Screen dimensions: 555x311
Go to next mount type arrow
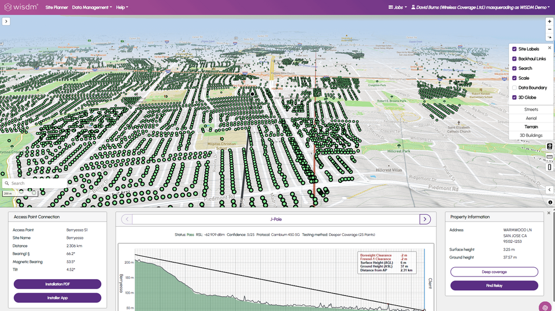pos(425,219)
